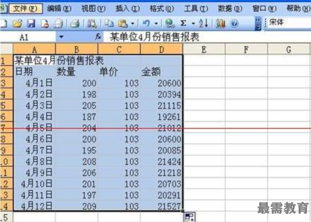Open the Undo history dropdown arrow

(x=156, y=24)
